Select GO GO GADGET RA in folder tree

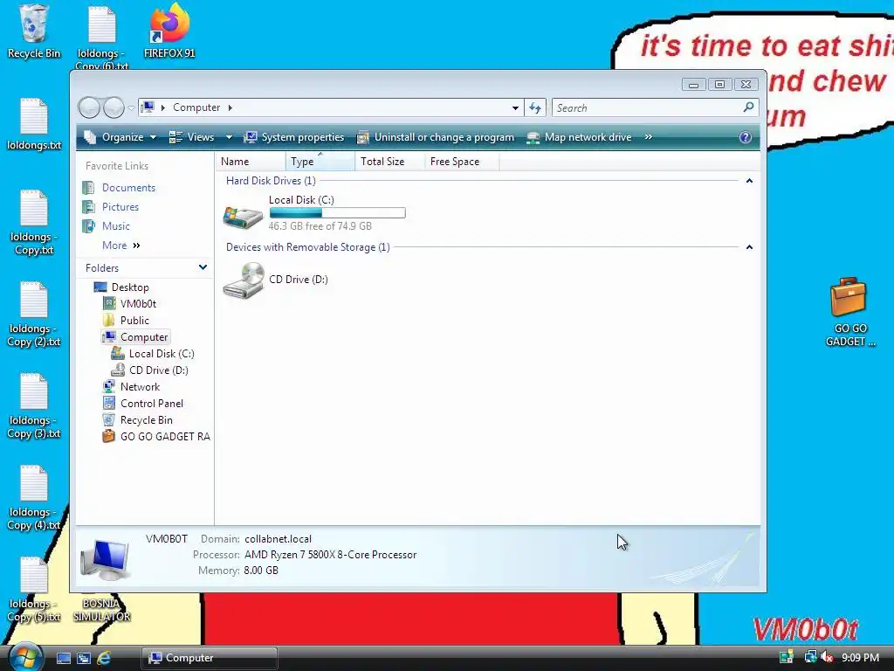(155, 436)
